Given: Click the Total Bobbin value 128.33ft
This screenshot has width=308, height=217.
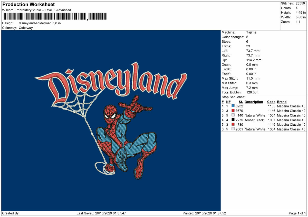Looking at the screenshot, I should pyautogui.click(x=253, y=92).
